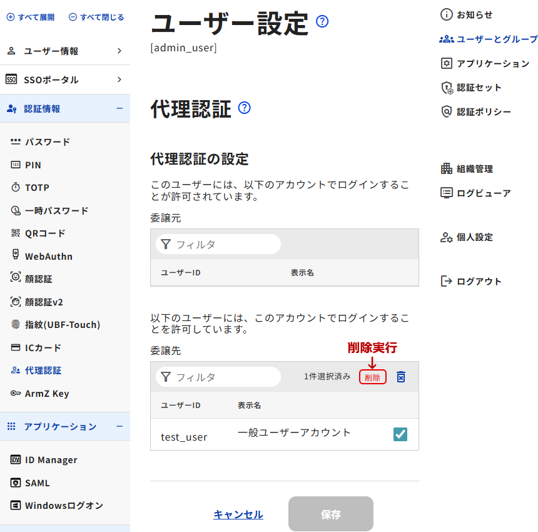The height and width of the screenshot is (532, 538).
Task: Click the help icon beside ユーザー設定 title
Action: point(322,22)
